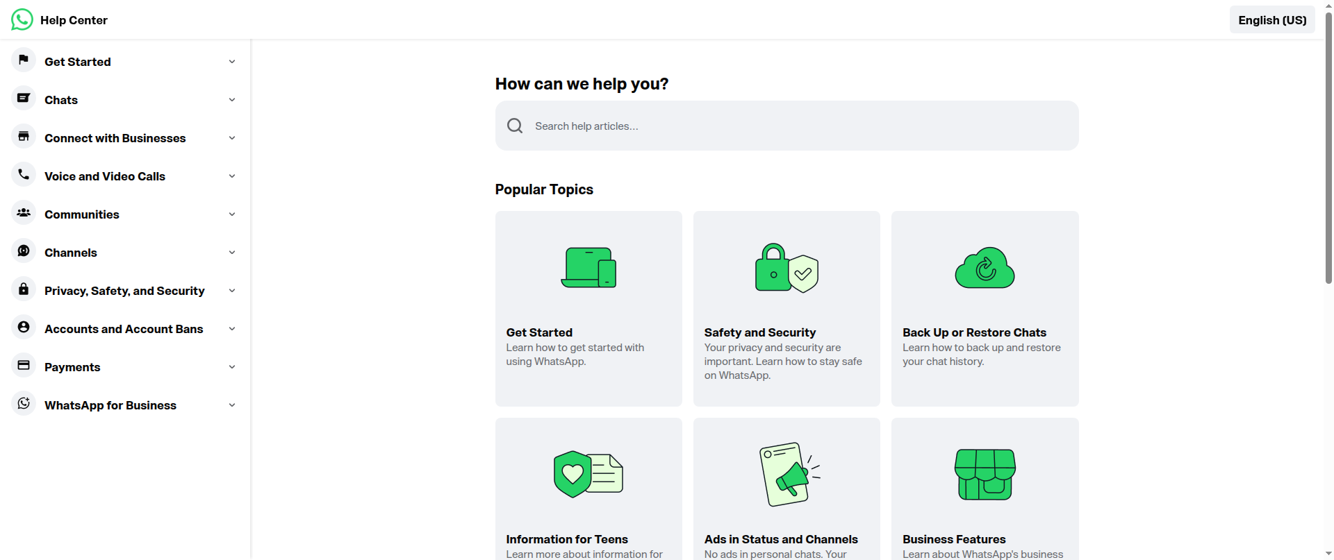Select Communities in the sidebar
The width and height of the screenshot is (1334, 560).
(82, 214)
